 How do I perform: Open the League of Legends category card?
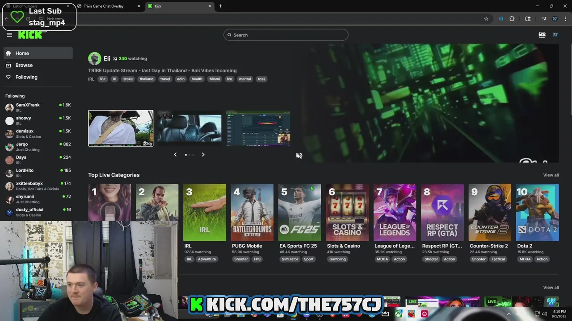pos(395,213)
